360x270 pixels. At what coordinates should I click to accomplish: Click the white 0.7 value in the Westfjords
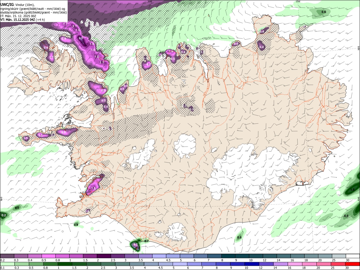tap(51, 58)
